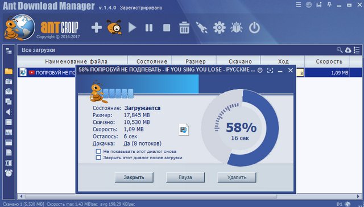The width and height of the screenshot is (364, 207).
Task: Click the audio speaker category in sidebar
Action: (x=9, y=112)
